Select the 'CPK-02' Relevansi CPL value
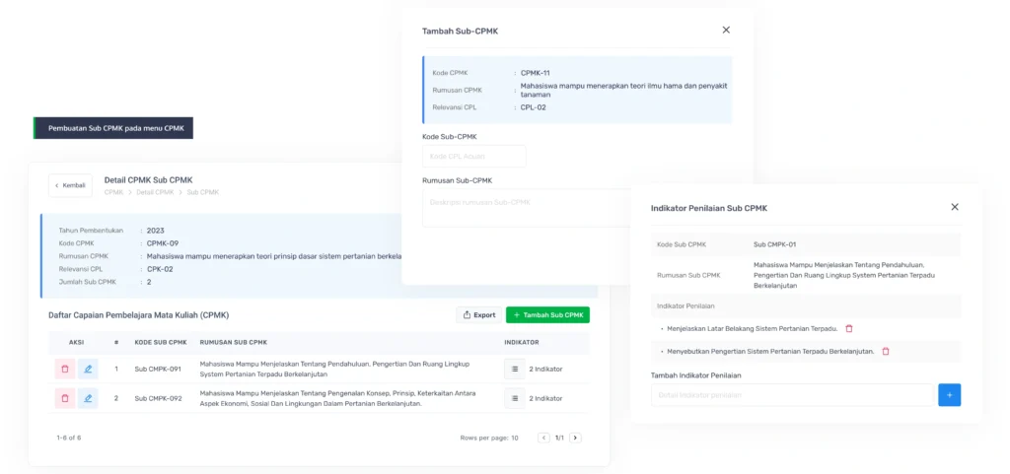The width and height of the screenshot is (1010, 474). tap(160, 269)
